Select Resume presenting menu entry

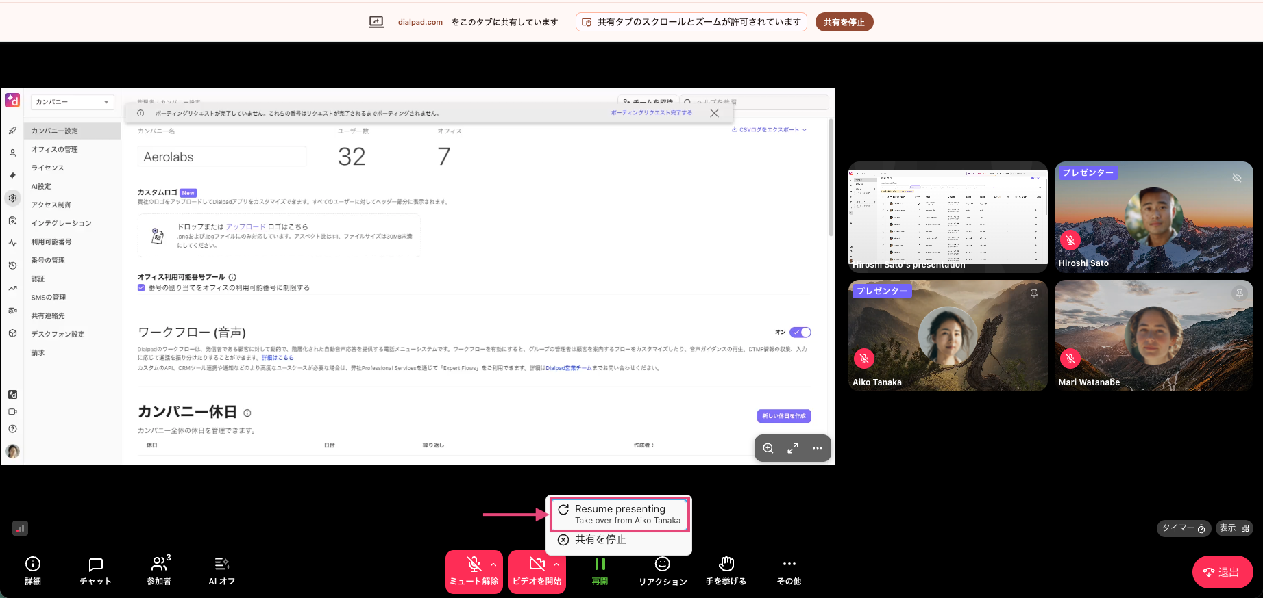(x=620, y=515)
